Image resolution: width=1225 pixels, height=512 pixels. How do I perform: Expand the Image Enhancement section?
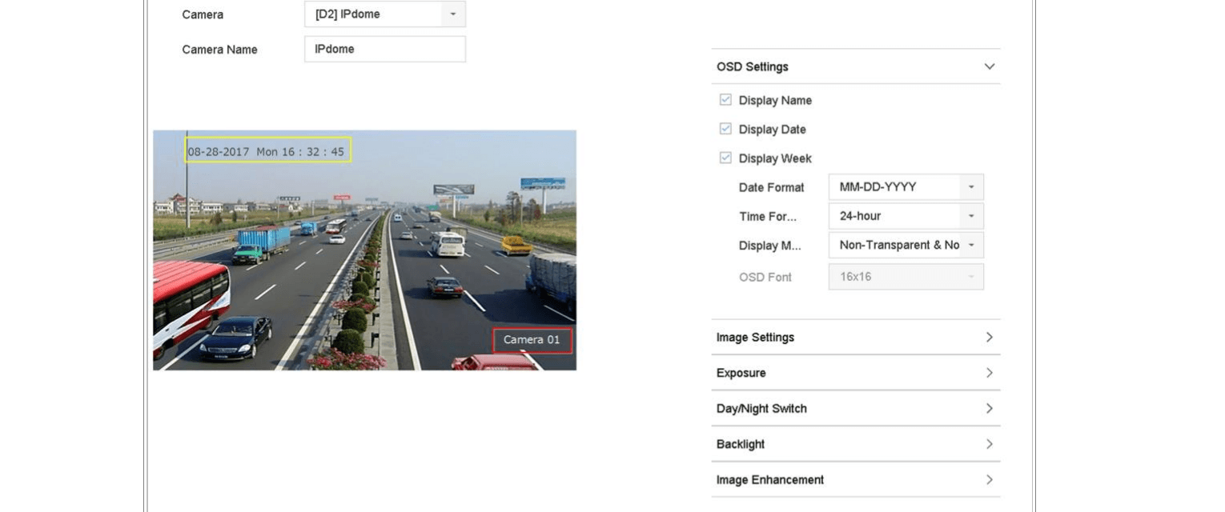tap(855, 480)
